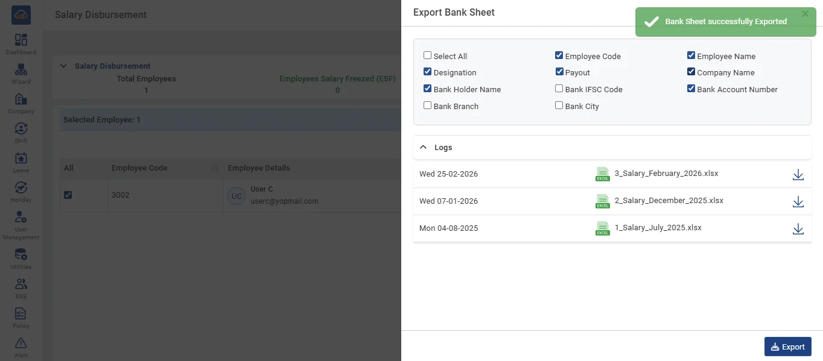Viewport: 823px width, 361px height.
Task: Open User Management from sidebar
Action: pyautogui.click(x=21, y=218)
